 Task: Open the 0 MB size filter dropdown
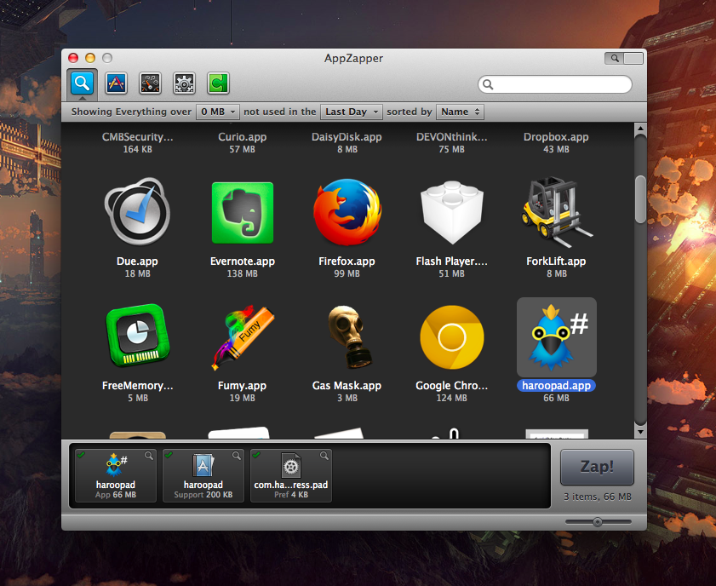pyautogui.click(x=218, y=112)
